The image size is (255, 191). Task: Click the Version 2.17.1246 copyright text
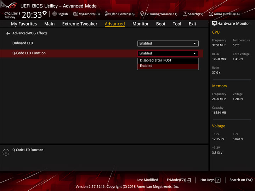pos(127,187)
